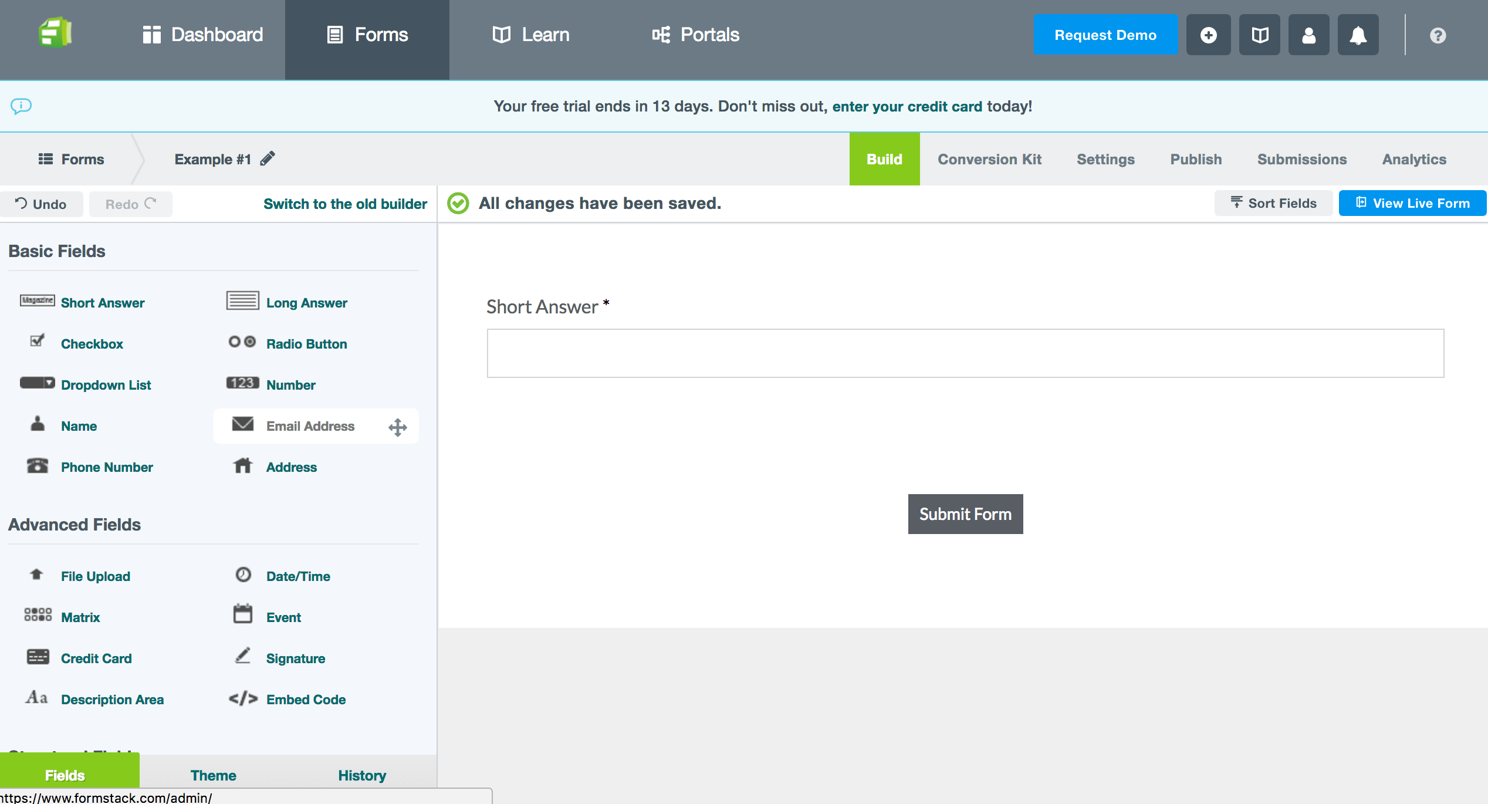
Task: Open the Settings tab
Action: coord(1105,159)
